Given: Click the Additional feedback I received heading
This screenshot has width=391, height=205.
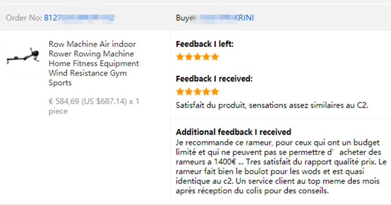Looking at the screenshot, I should pyautogui.click(x=234, y=132).
